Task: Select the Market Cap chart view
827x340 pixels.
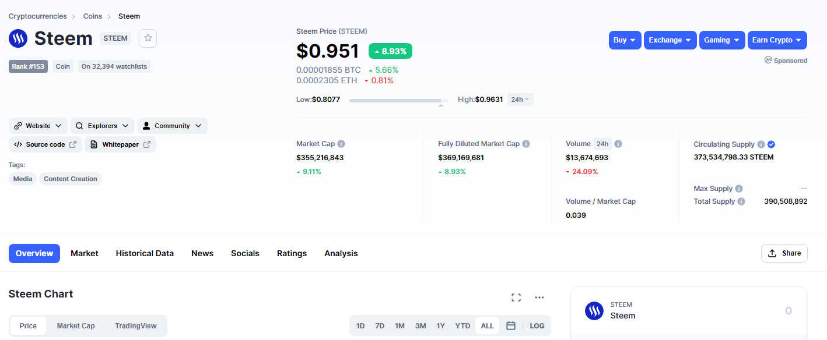Action: point(76,326)
